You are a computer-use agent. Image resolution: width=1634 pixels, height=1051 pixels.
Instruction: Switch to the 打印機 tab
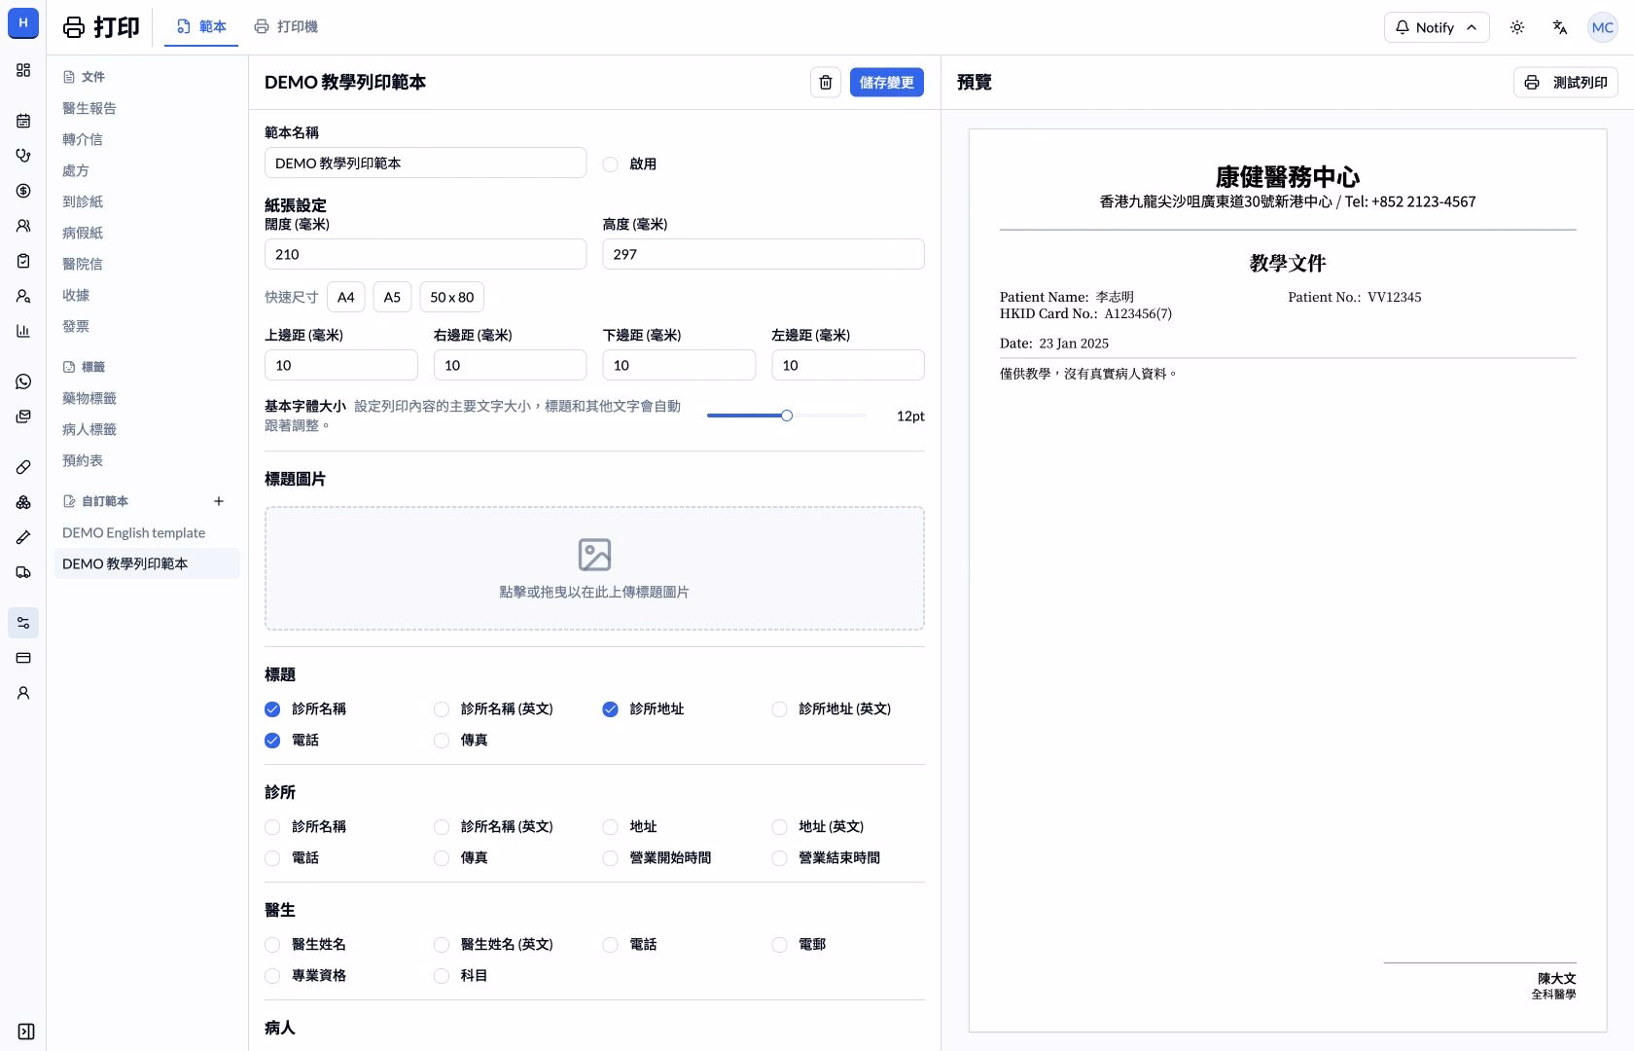click(x=286, y=27)
